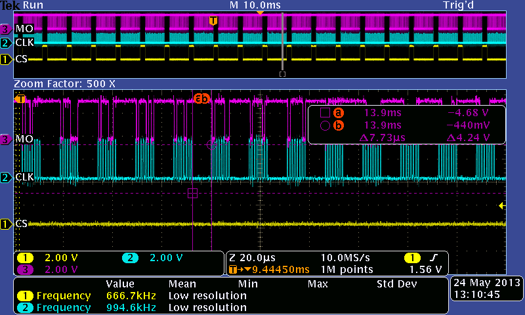
Task: Click channel 2 CLK marker in zoom pane
Action: pos(5,177)
